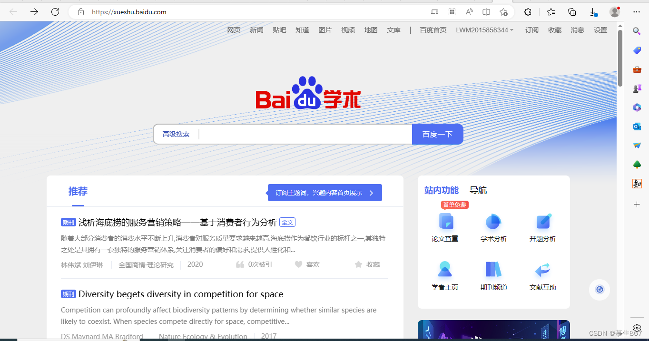
Task: Click the page vertical scrollbar thumb
Action: coord(620,58)
